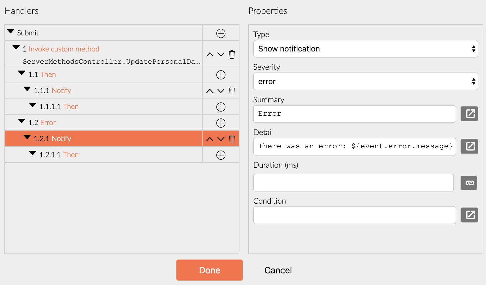The image size is (486, 285).
Task: Open the Type dropdown showing Show notification
Action: pos(365,49)
